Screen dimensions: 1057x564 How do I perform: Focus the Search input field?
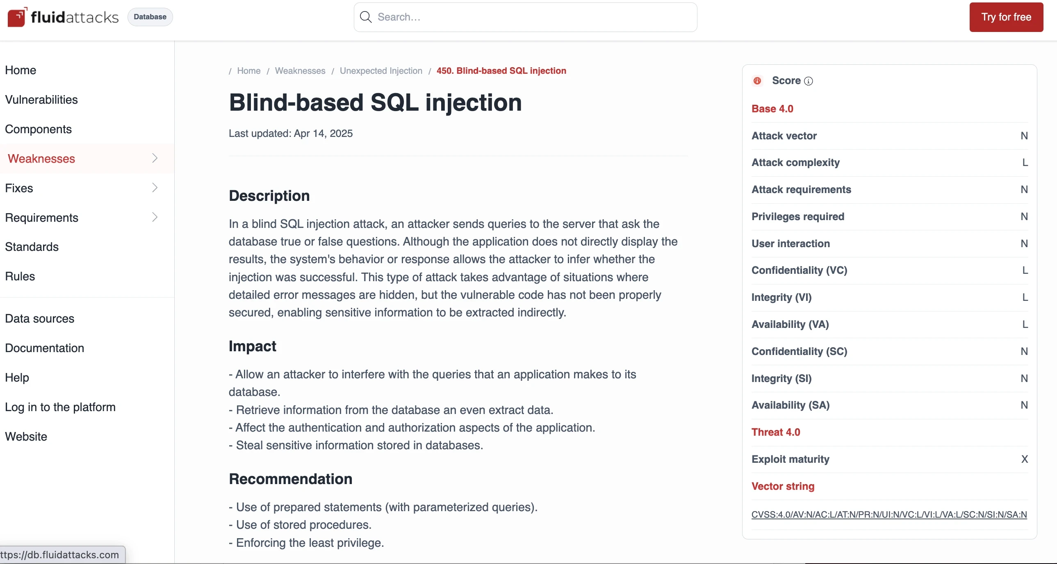click(x=525, y=17)
